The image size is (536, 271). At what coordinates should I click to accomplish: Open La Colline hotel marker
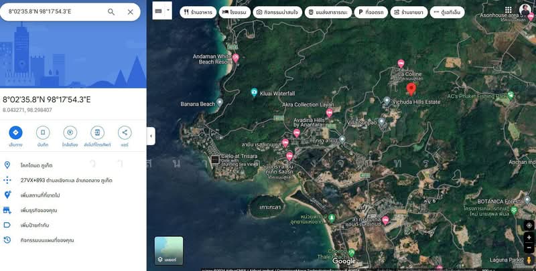[x=401, y=63]
